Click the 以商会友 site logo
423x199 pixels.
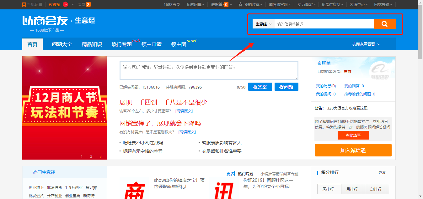(x=46, y=21)
